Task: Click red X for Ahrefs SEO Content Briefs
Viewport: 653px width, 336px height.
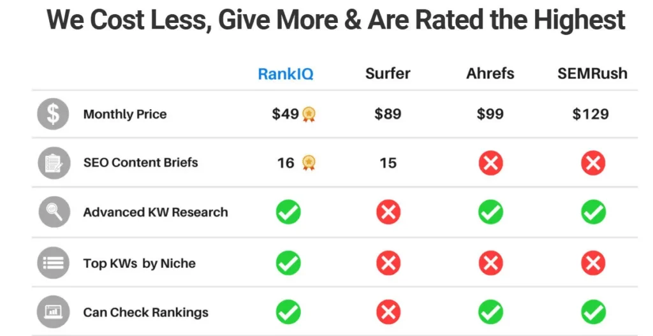Action: (x=490, y=163)
